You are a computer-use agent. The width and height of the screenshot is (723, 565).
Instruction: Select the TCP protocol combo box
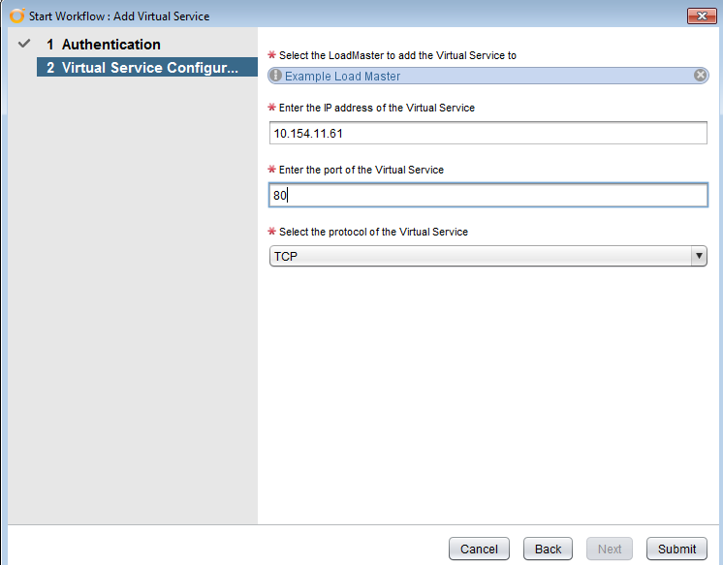pos(487,256)
